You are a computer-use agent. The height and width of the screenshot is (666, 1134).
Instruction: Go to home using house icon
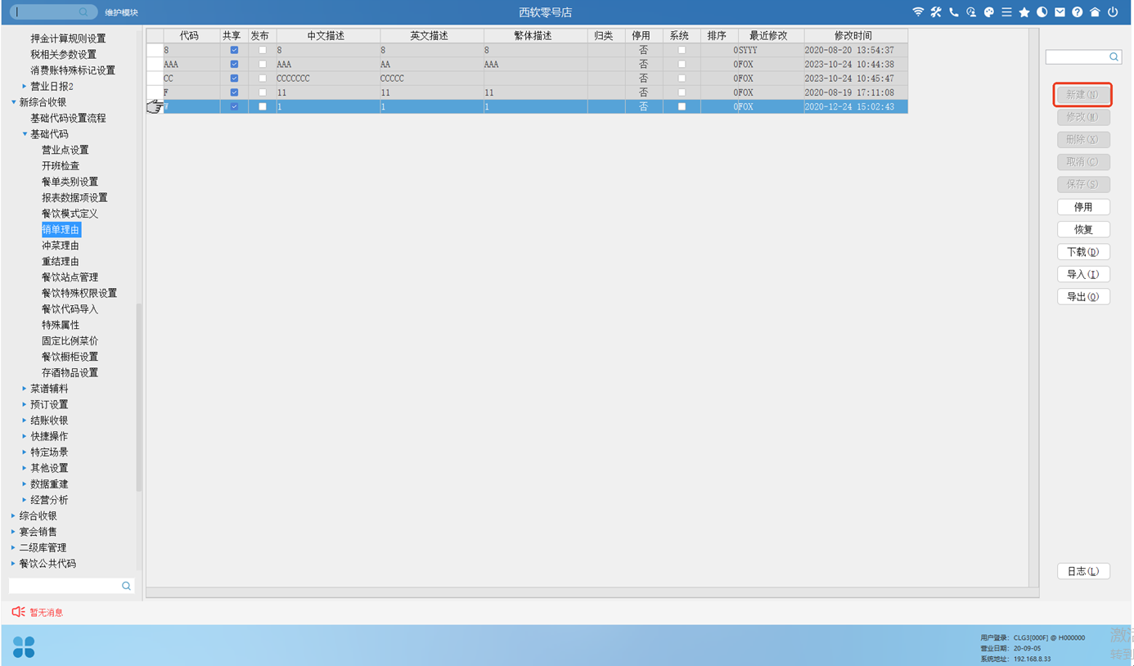[1095, 12]
